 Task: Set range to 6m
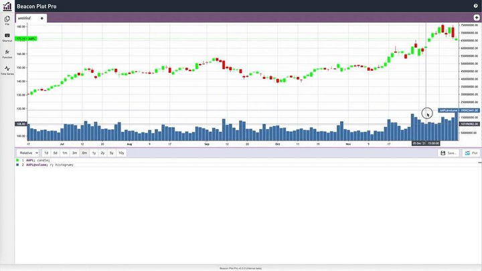click(84, 153)
